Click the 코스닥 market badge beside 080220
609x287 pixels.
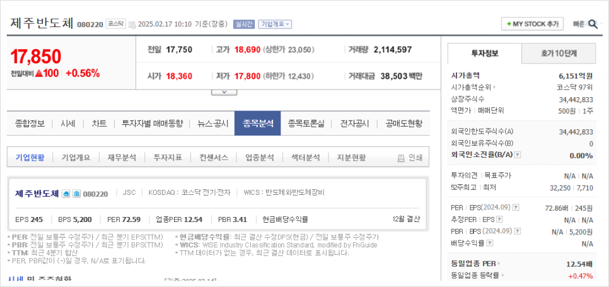[x=115, y=24]
